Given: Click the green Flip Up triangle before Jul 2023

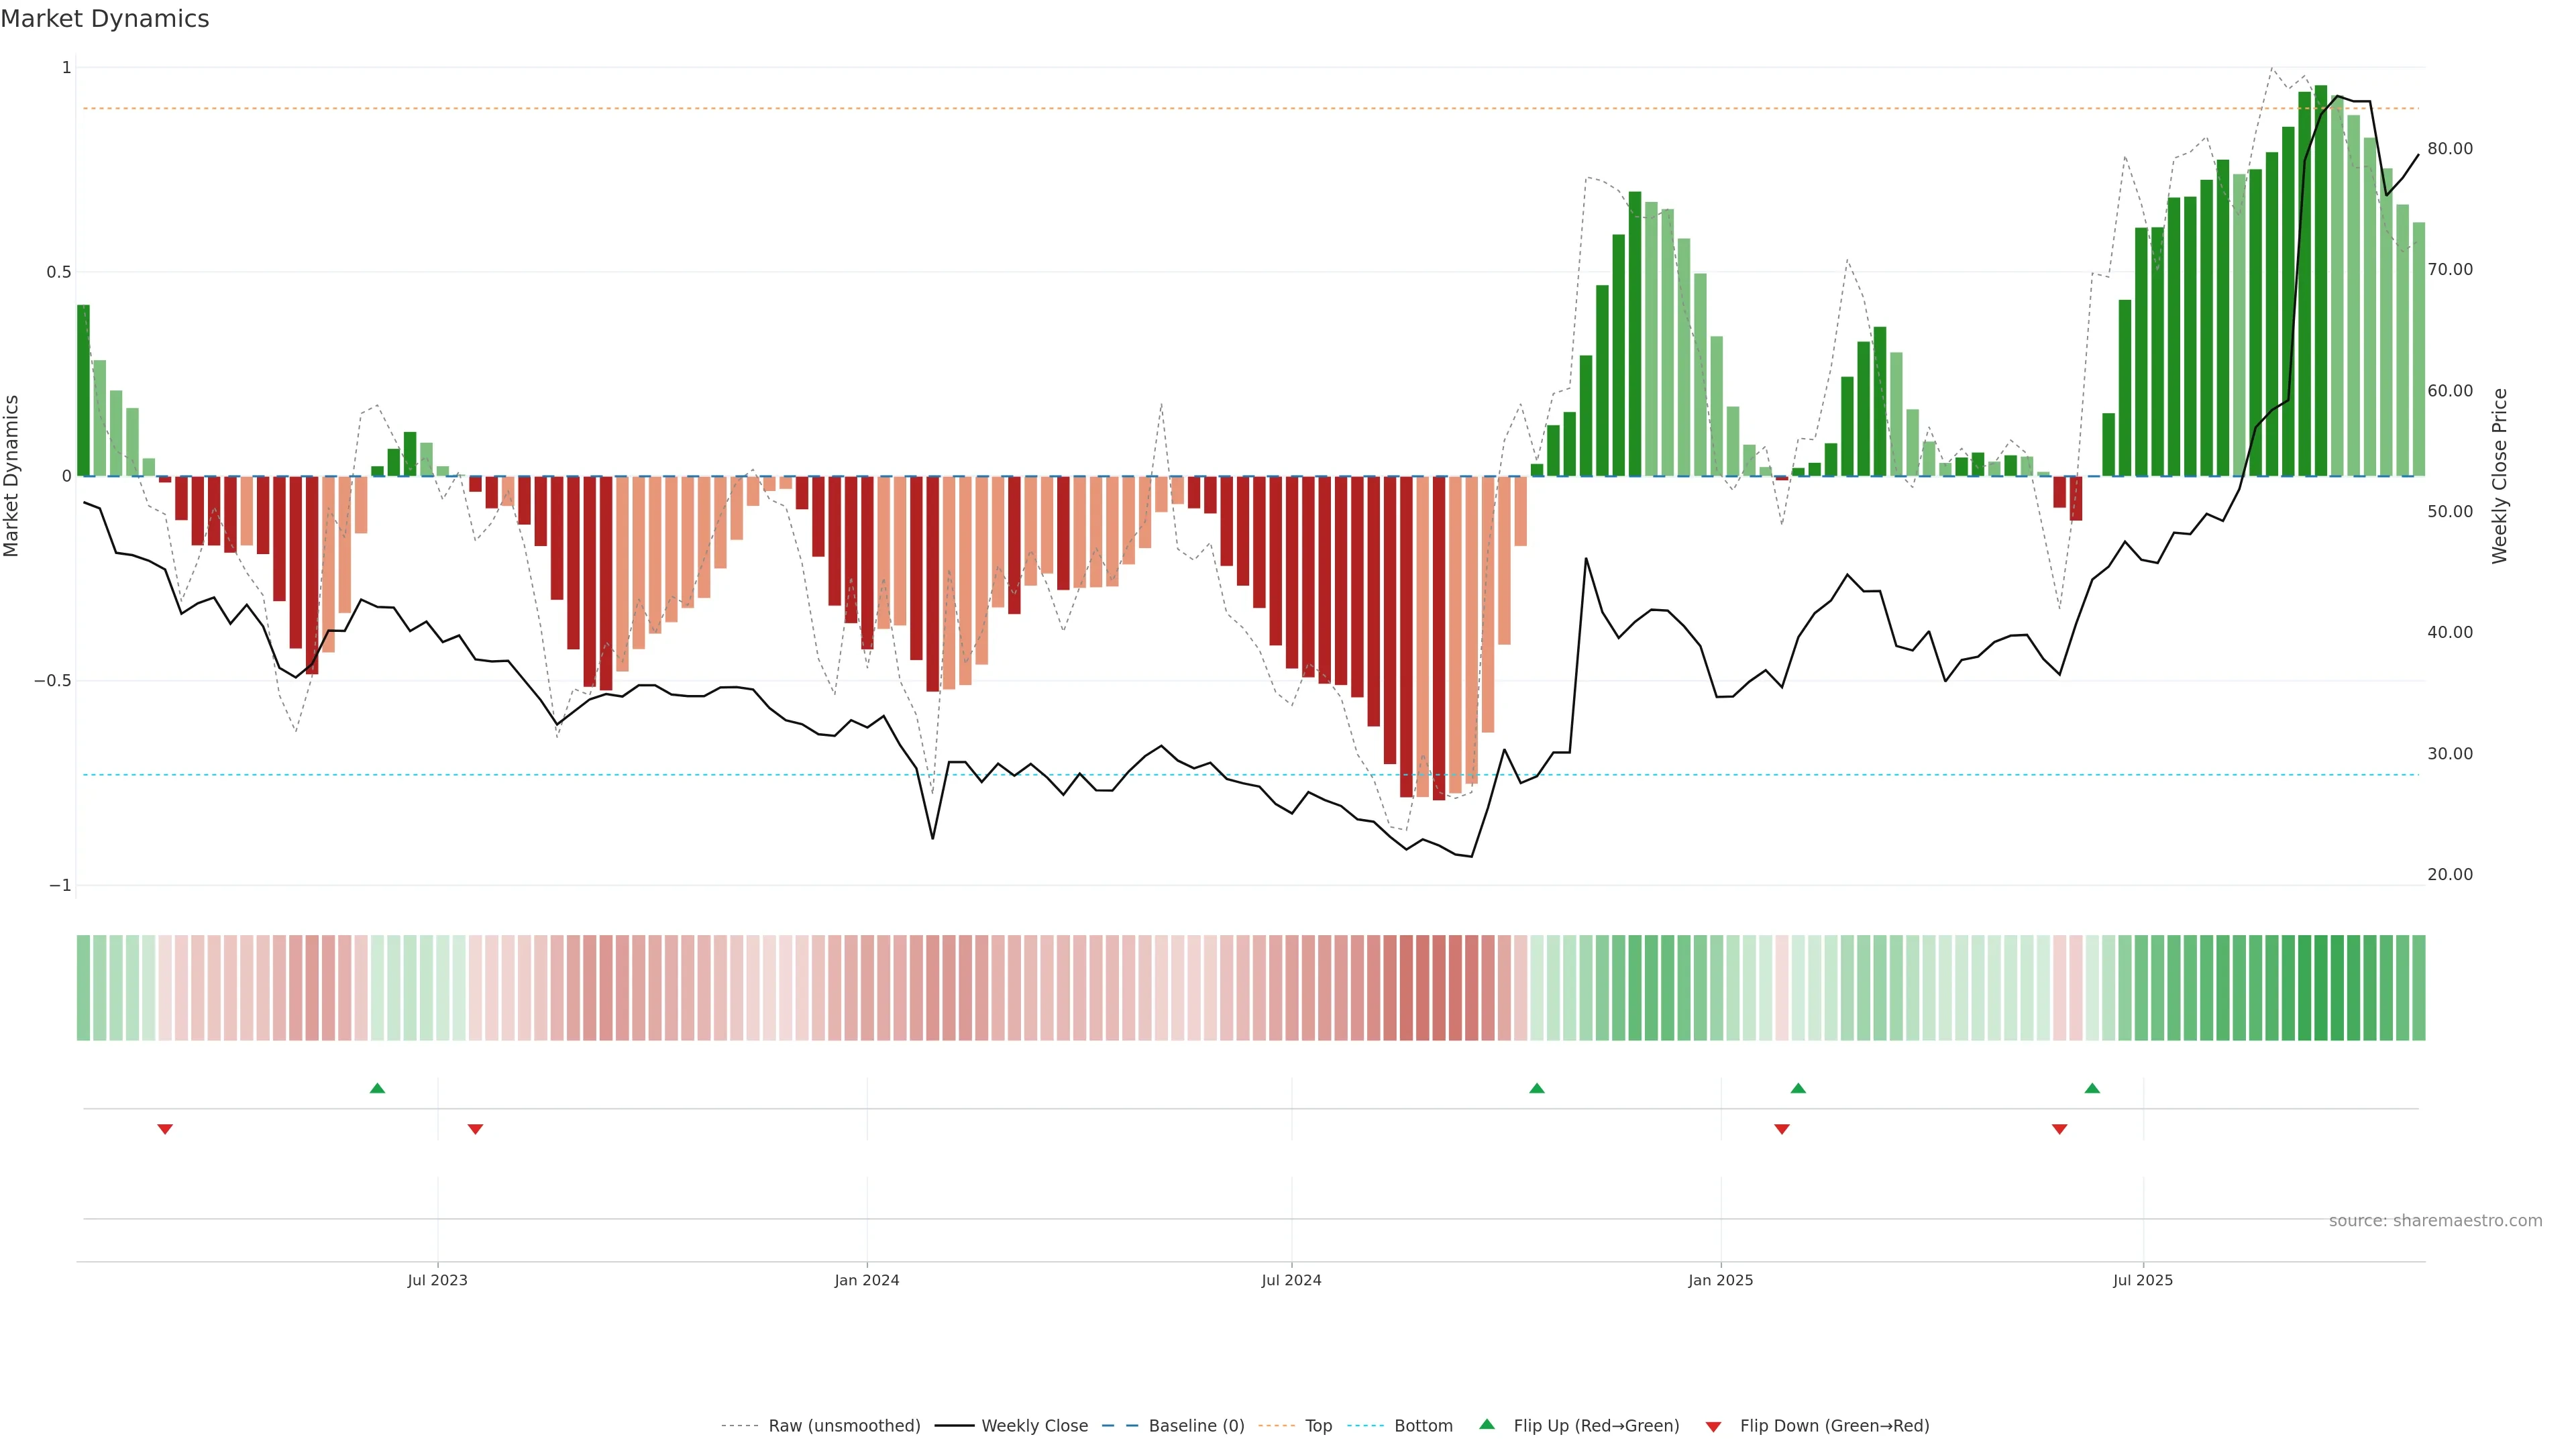Looking at the screenshot, I should pos(377,1088).
